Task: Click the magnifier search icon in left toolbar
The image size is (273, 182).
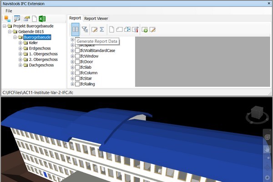Action: pyautogui.click(x=17, y=19)
